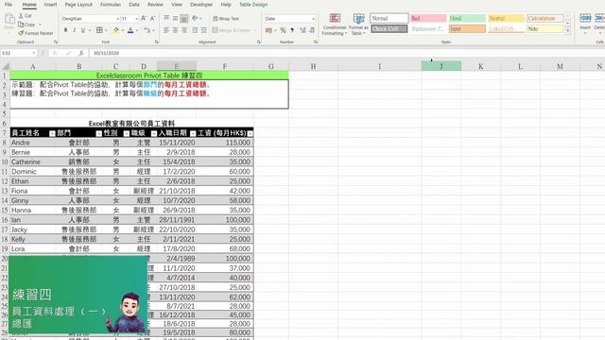Open Format as Table gallery

pos(358,25)
